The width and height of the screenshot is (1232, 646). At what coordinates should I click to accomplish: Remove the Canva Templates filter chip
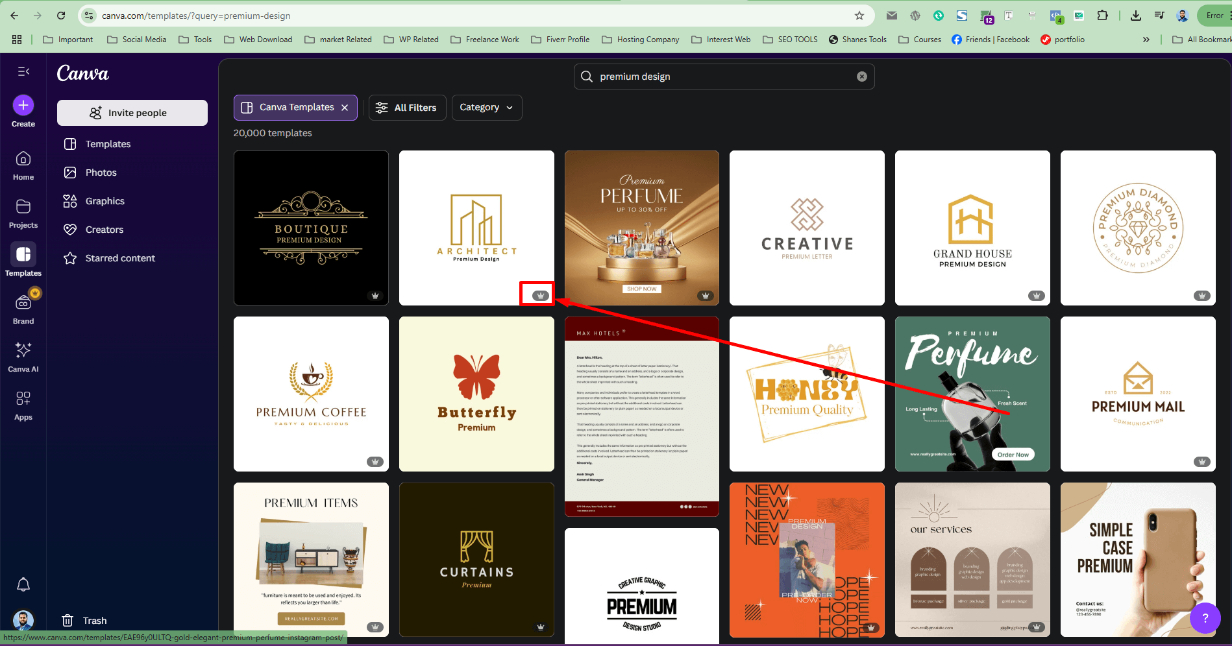[x=345, y=108]
